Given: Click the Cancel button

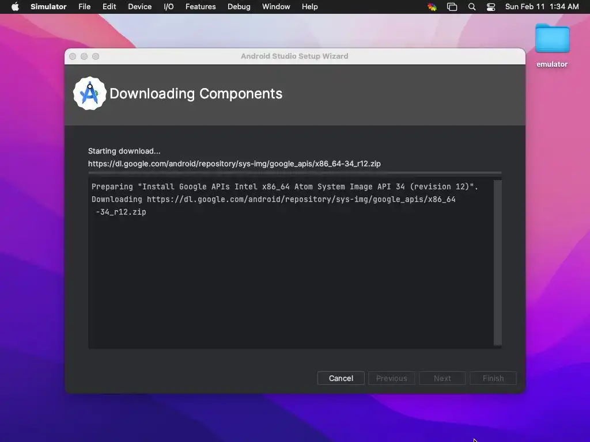Looking at the screenshot, I should pyautogui.click(x=341, y=378).
